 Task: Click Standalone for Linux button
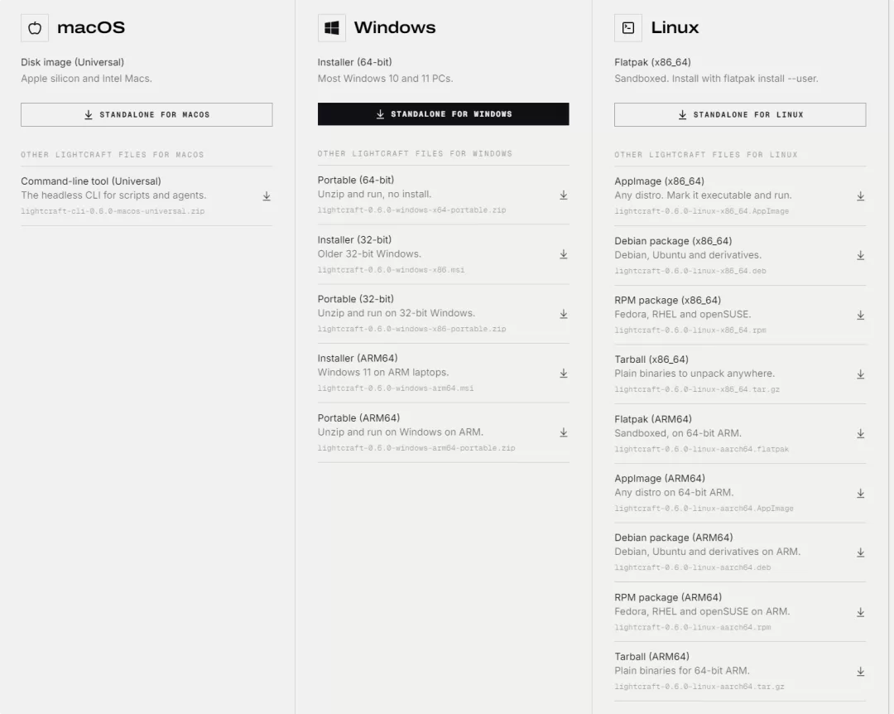click(x=740, y=114)
